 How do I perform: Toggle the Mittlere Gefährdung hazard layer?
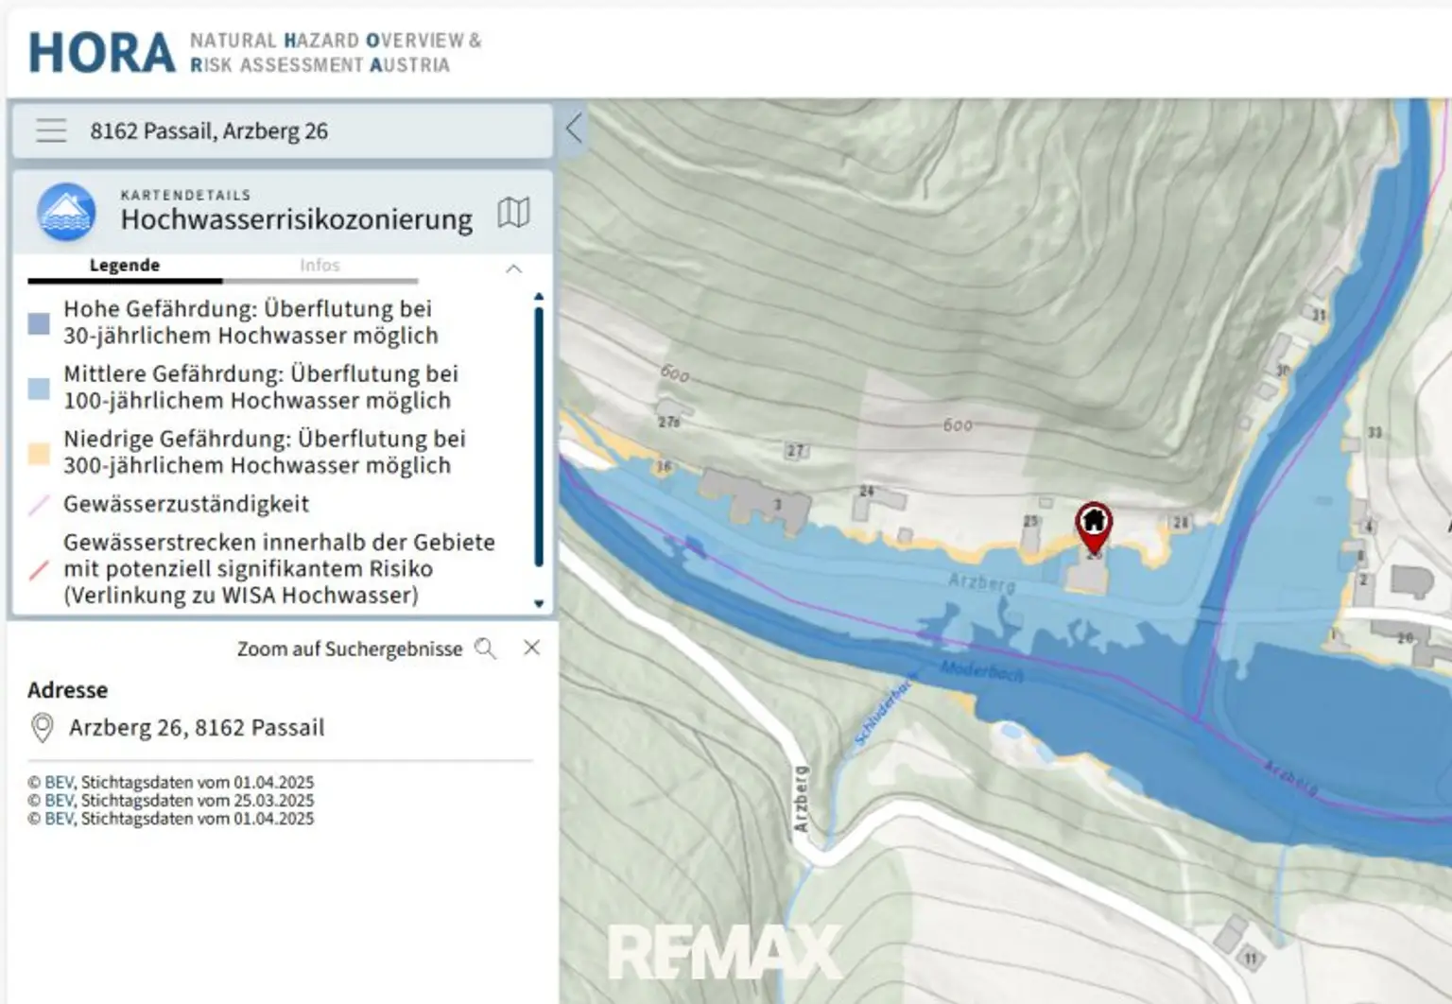click(39, 388)
